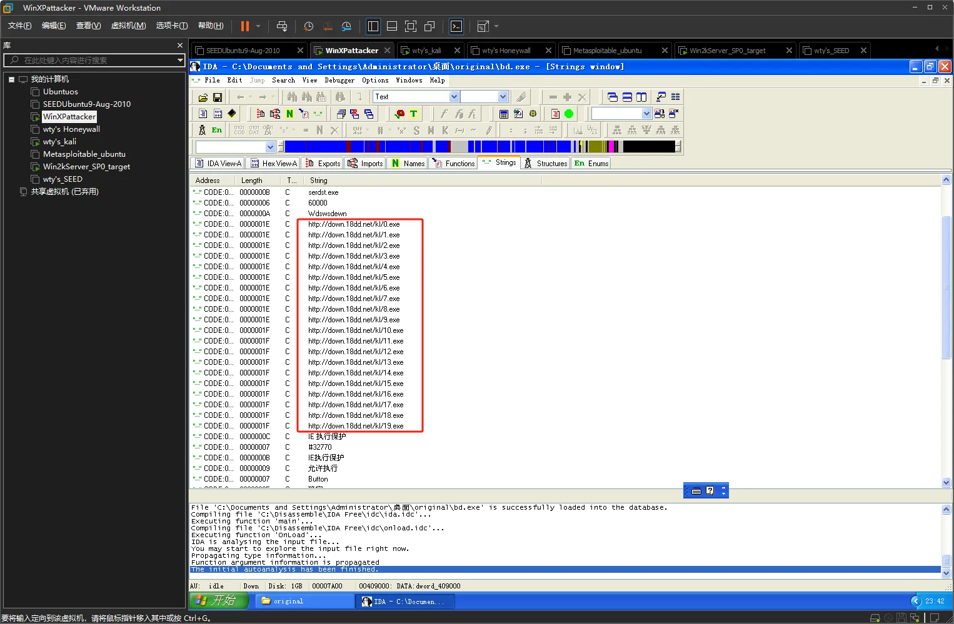Image resolution: width=954 pixels, height=624 pixels.
Task: Open the dropdown beside the navigation color band
Action: 270,147
